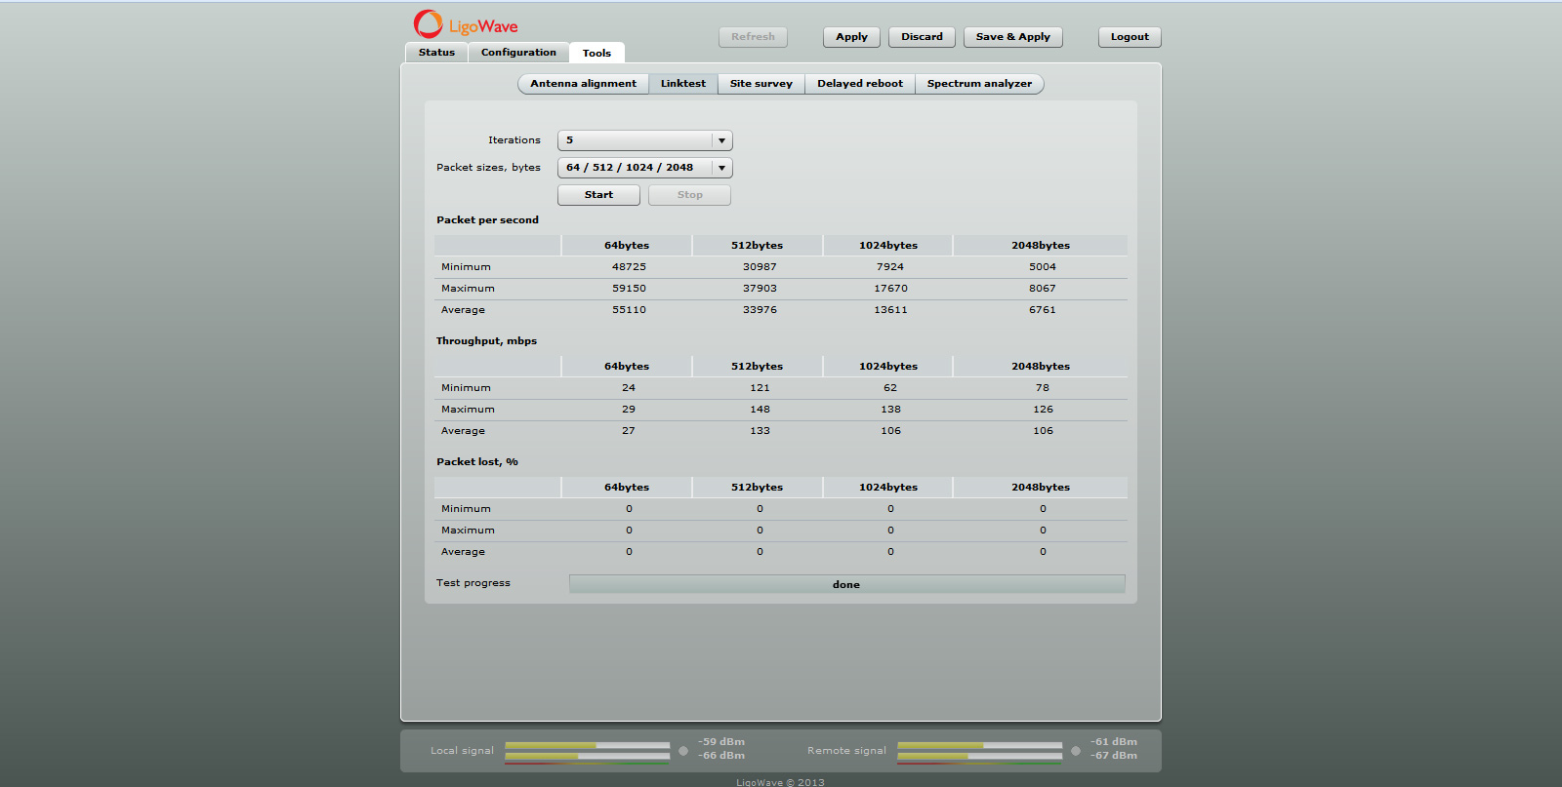The image size is (1562, 787).
Task: Go to Site survey
Action: tap(760, 84)
